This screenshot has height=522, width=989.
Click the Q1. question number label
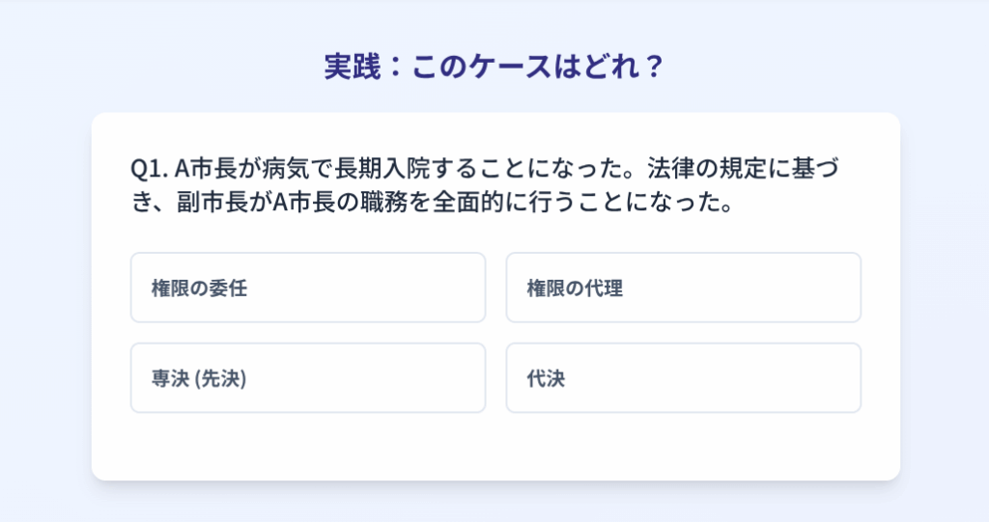(149, 169)
